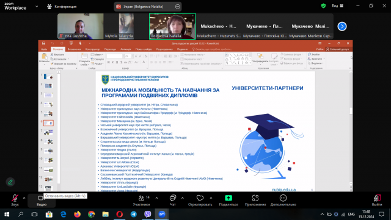391x220 pixels.
Task: Leave the meeting with Выйти button
Action: [x=377, y=200]
